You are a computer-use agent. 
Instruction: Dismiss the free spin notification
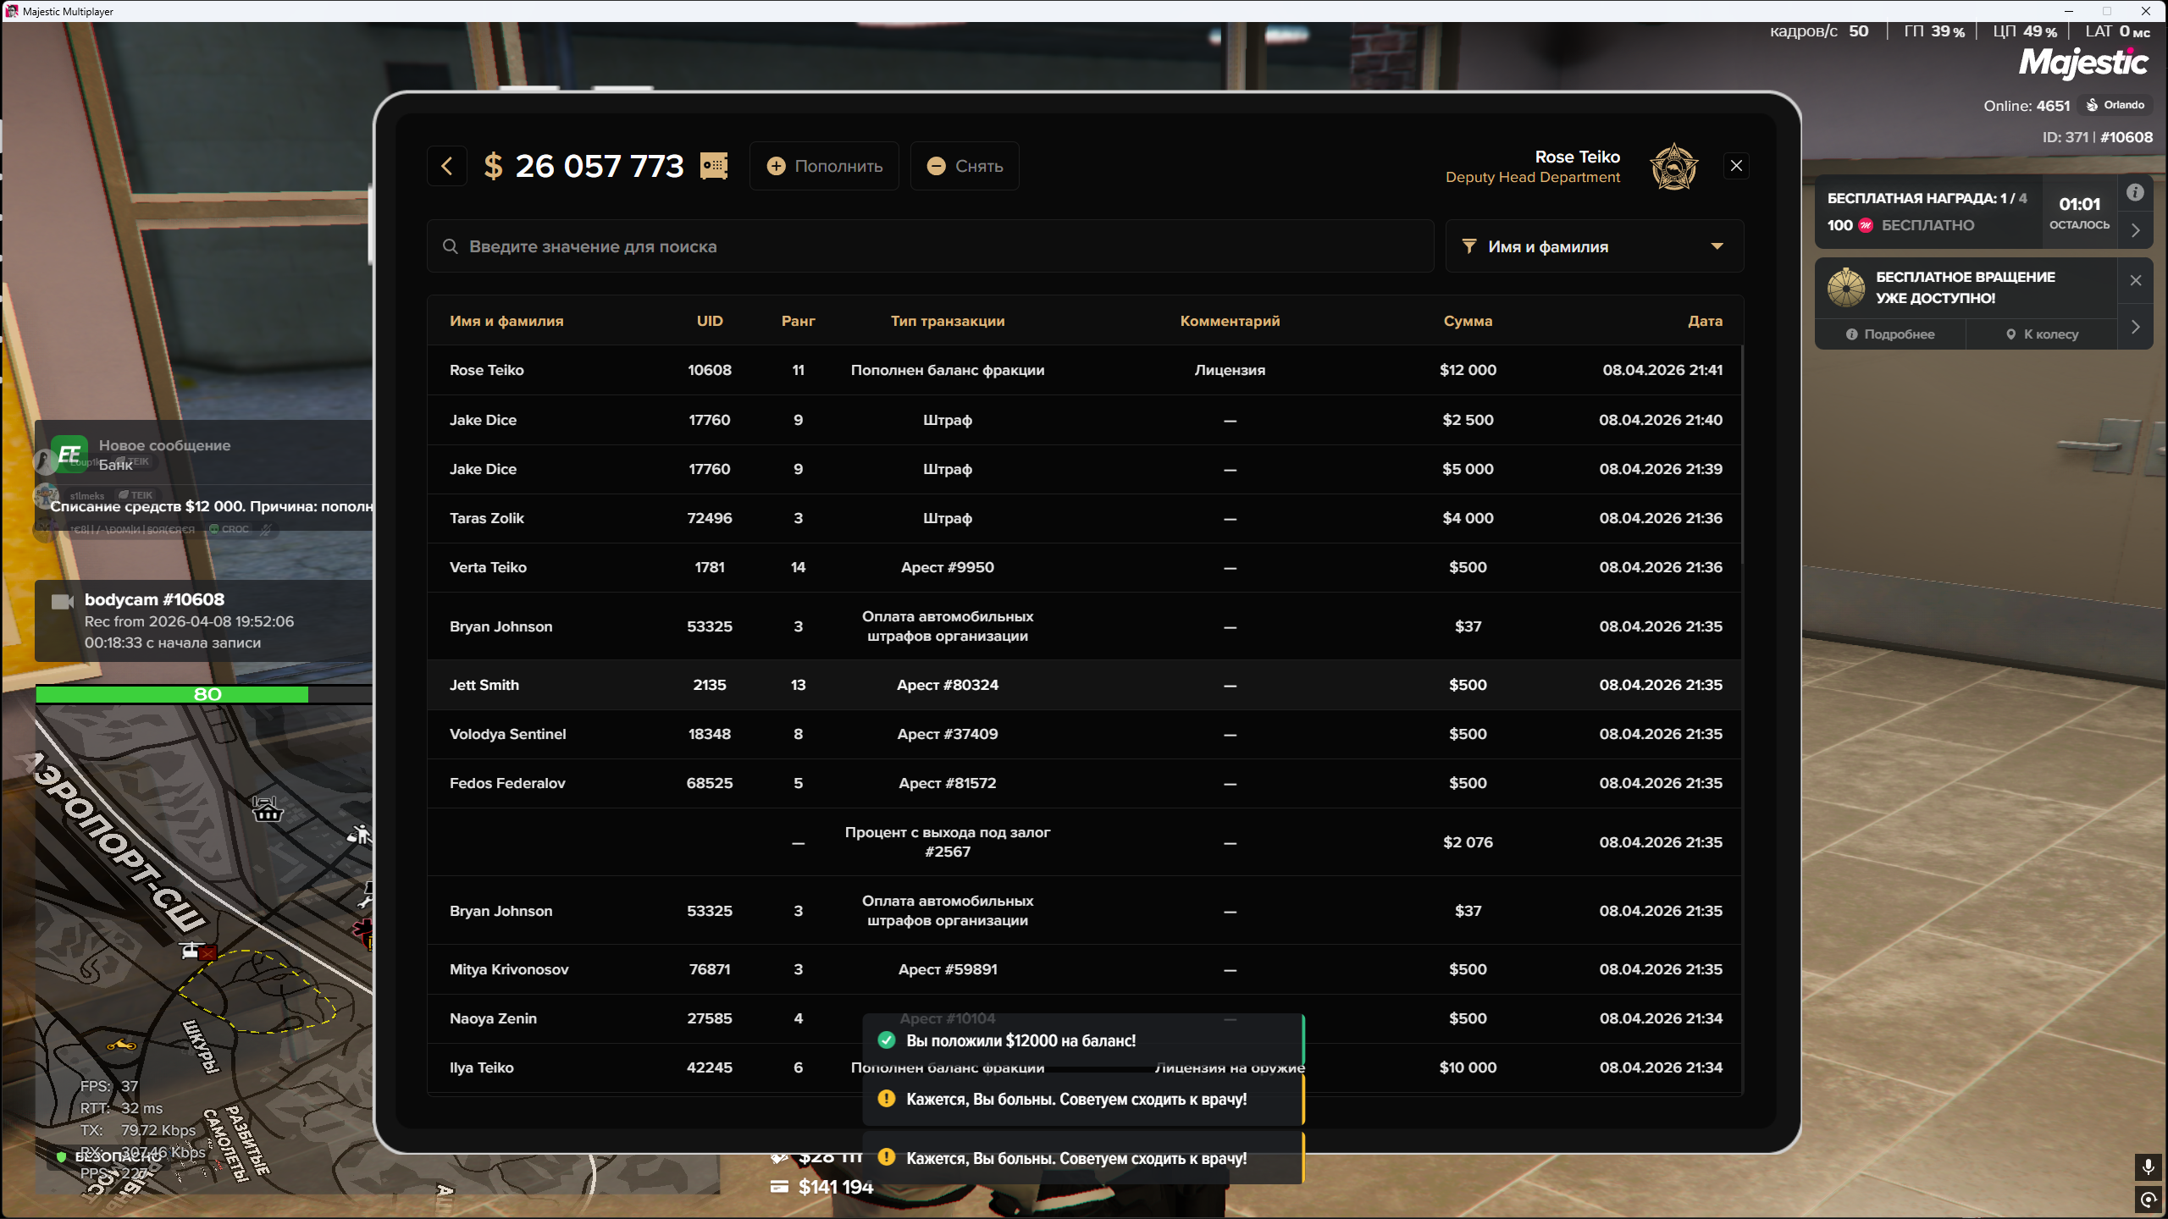(2135, 280)
